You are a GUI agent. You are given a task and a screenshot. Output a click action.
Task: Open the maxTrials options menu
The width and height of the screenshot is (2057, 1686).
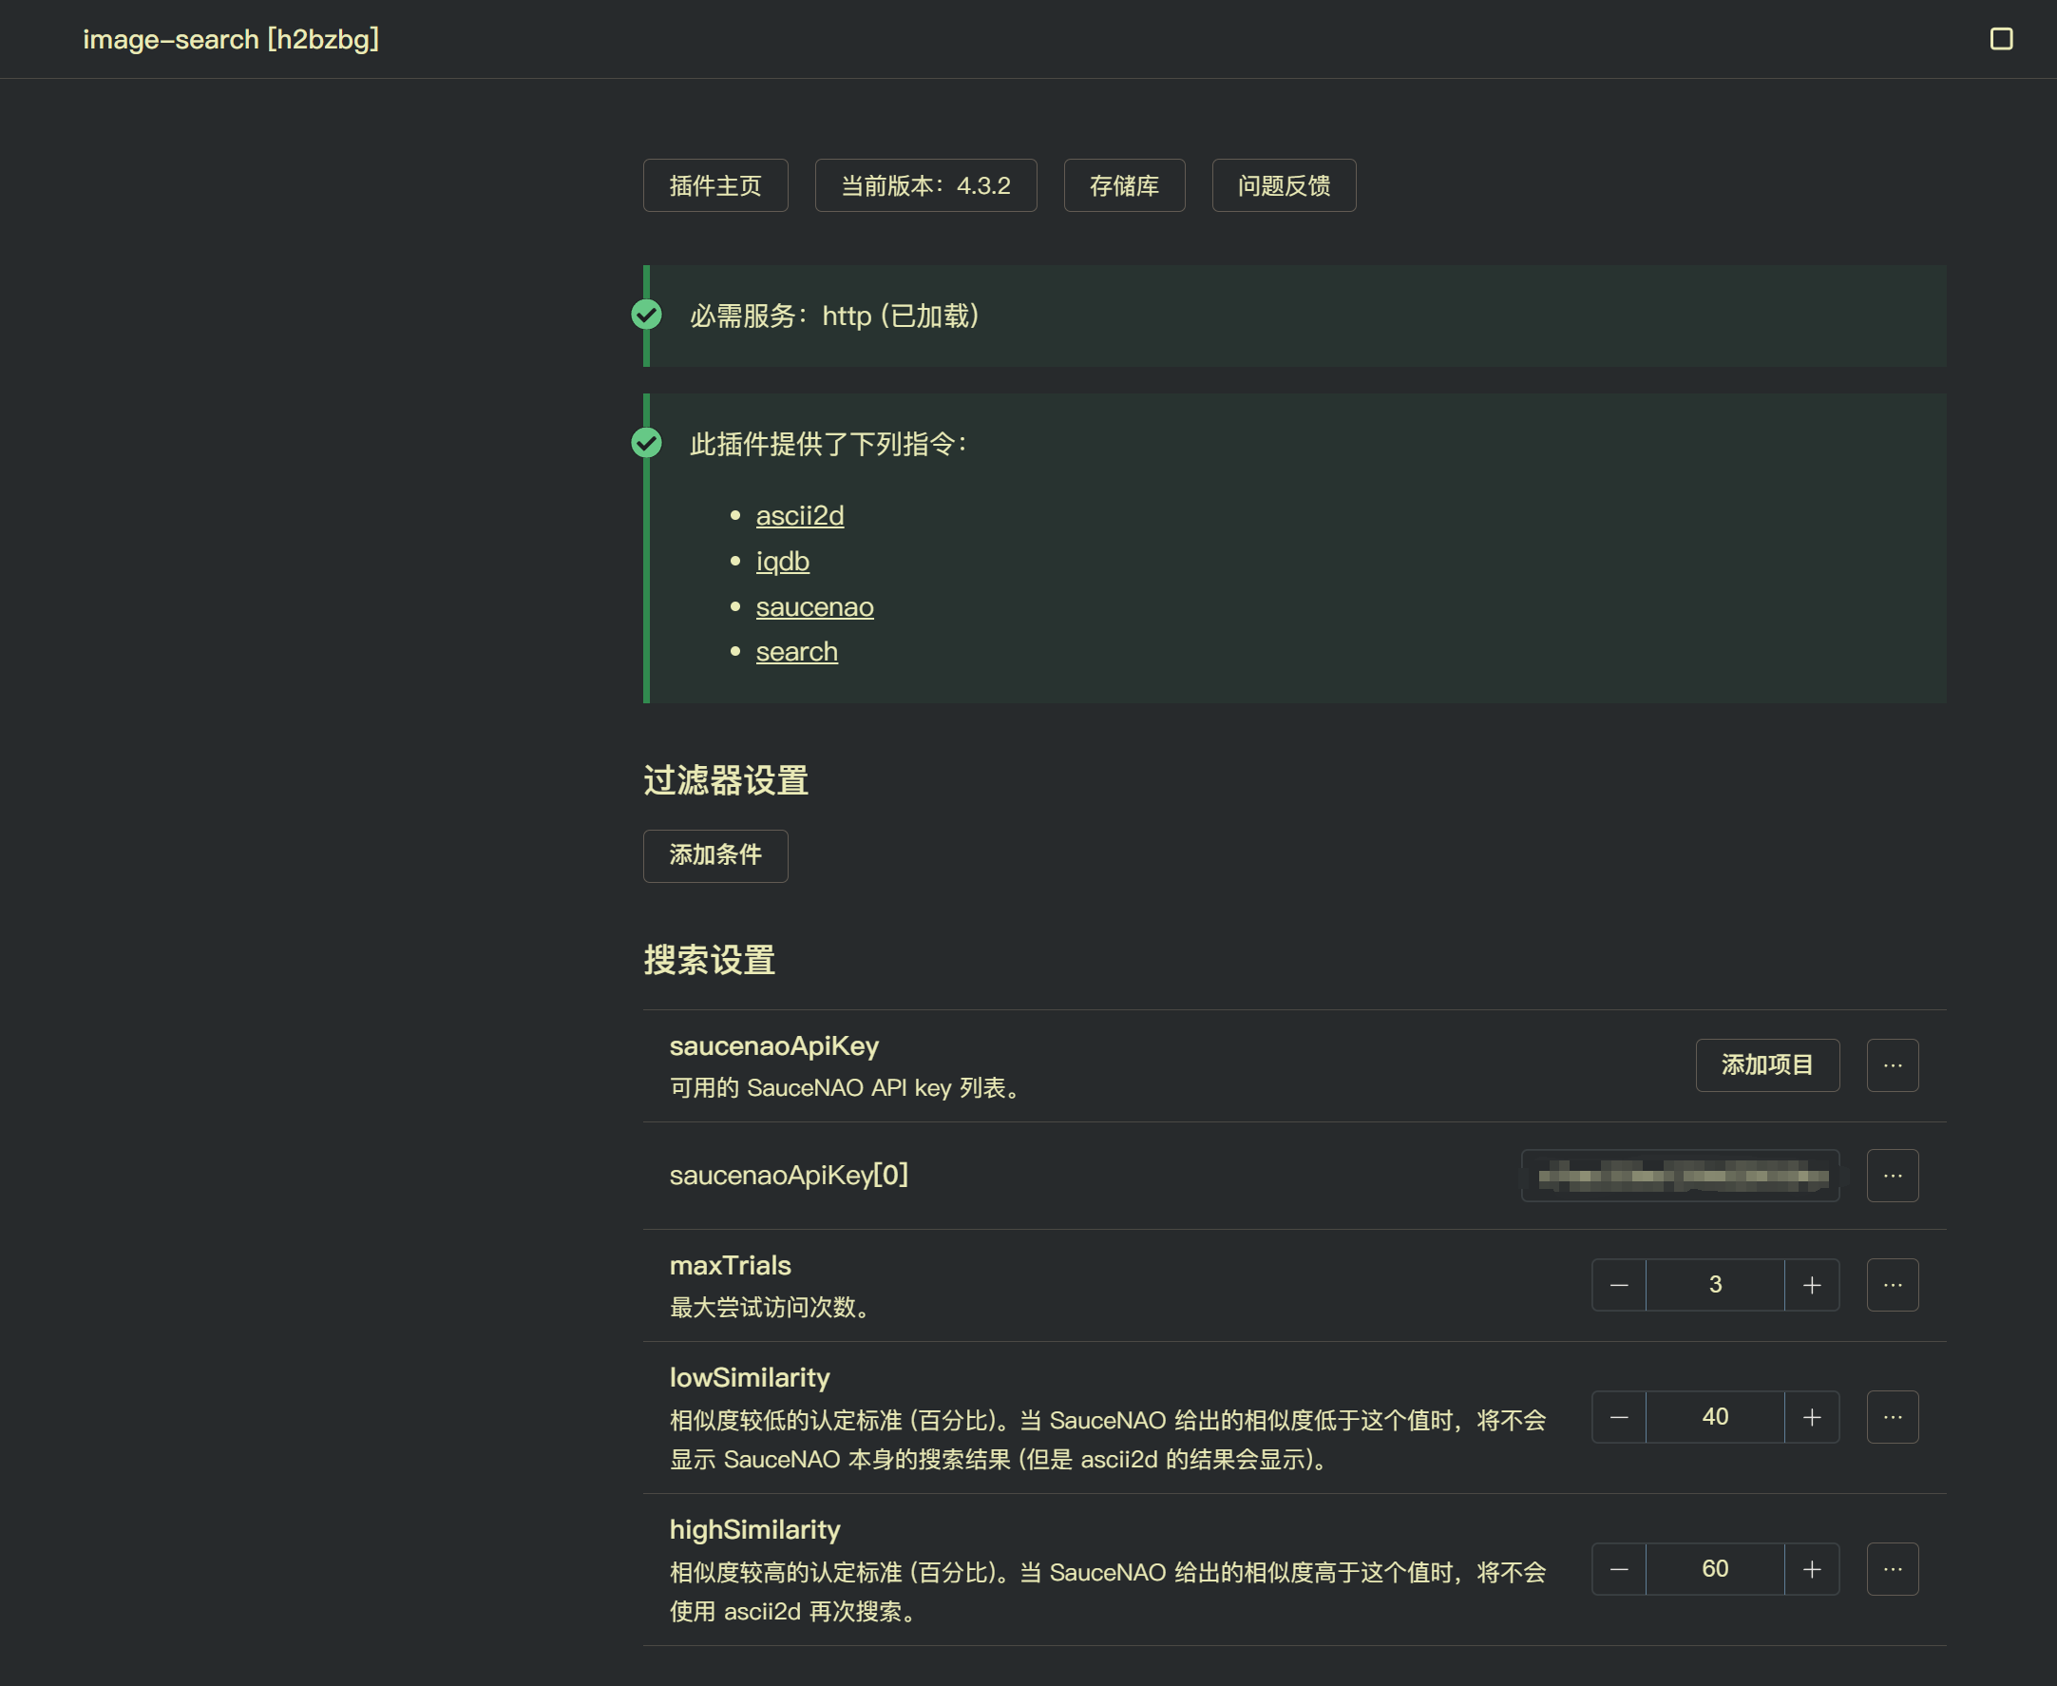tap(1891, 1284)
